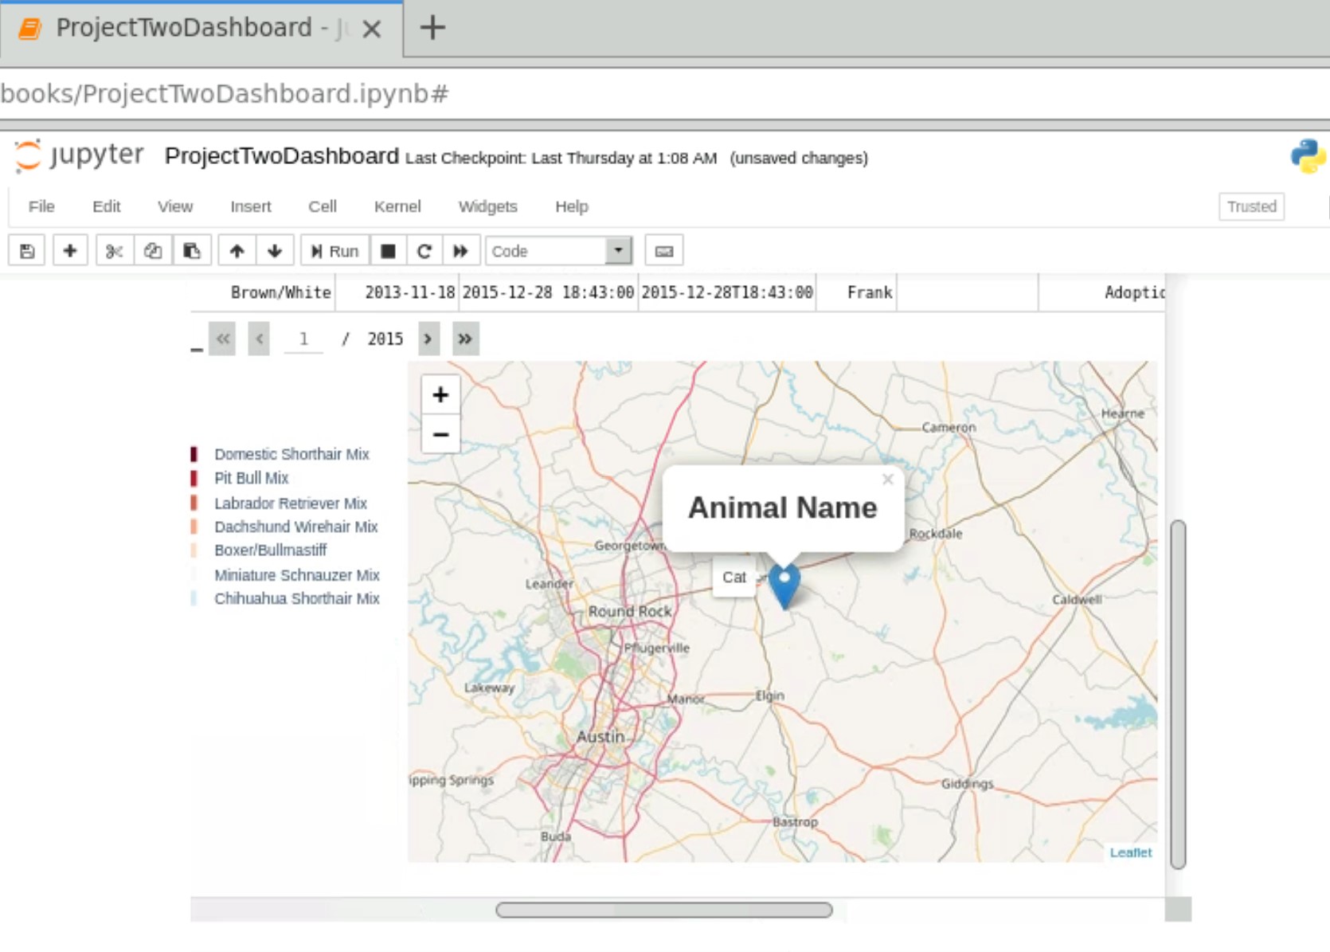The image size is (1330, 952).
Task: Copy selected cells in toolbar
Action: [x=153, y=251]
